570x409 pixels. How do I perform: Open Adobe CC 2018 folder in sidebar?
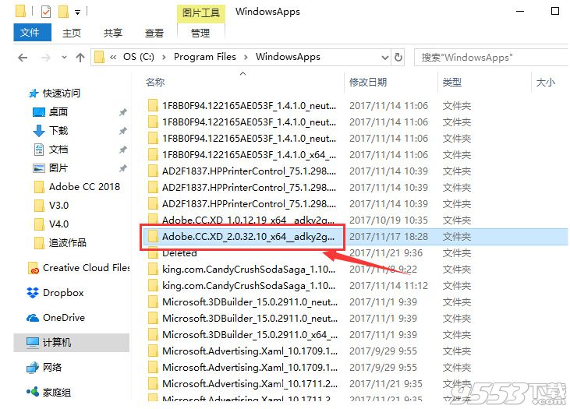coord(84,187)
